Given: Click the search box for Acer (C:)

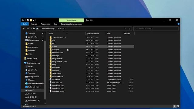Looking at the screenshot, I should 156,28.
